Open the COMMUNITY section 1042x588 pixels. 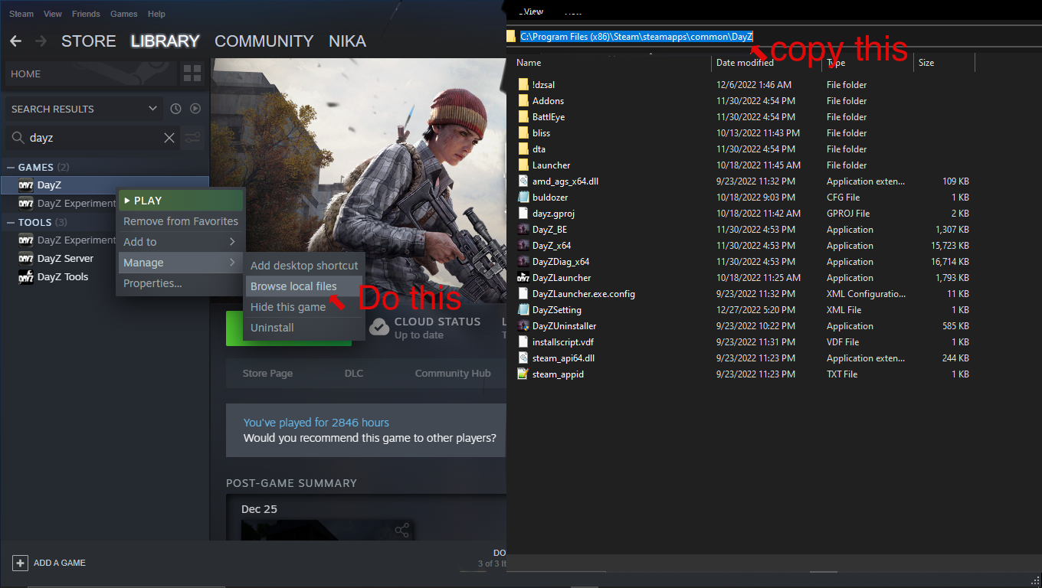click(264, 41)
